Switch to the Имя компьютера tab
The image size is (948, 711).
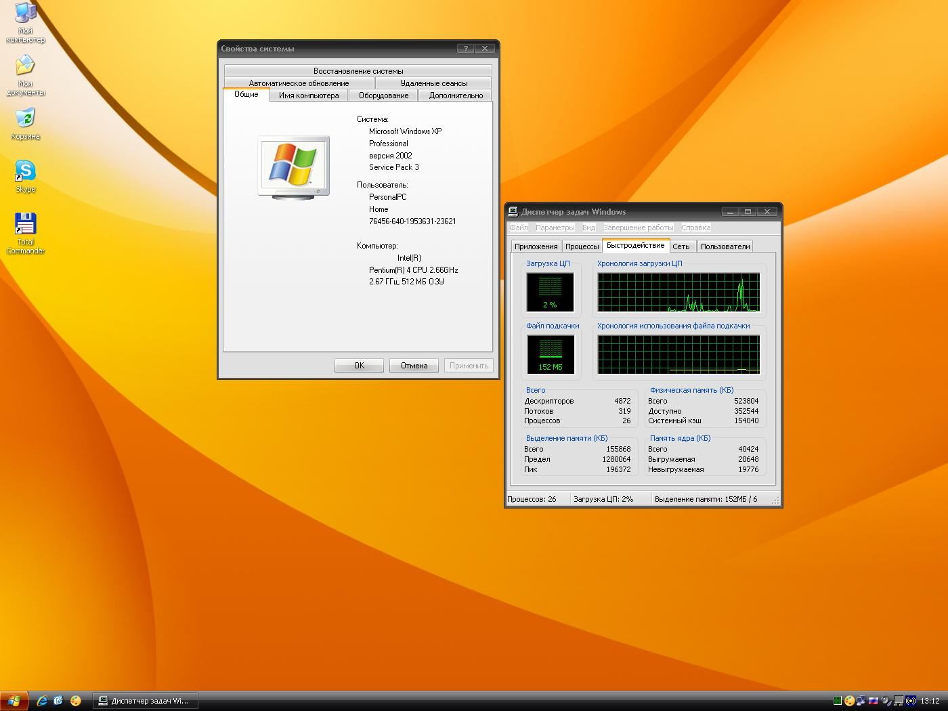309,95
